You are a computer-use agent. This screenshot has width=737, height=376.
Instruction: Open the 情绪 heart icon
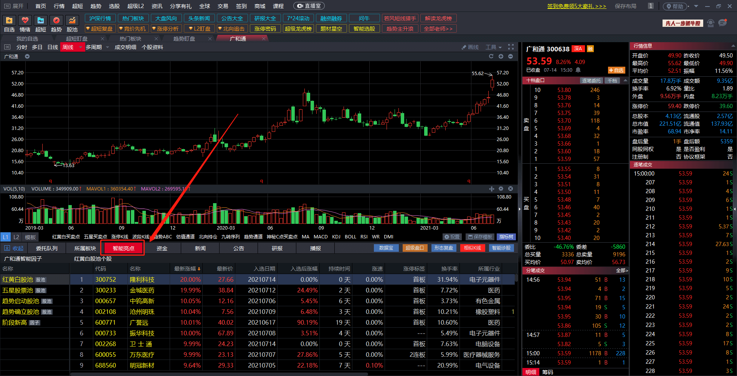coord(25,20)
